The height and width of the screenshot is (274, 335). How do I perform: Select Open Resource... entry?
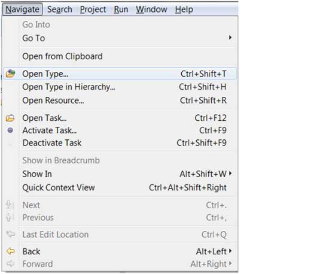coord(120,101)
